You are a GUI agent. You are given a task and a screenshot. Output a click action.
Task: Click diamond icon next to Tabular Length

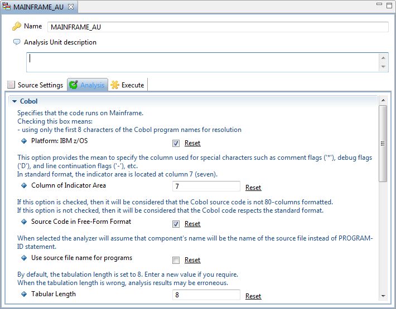[x=24, y=295]
